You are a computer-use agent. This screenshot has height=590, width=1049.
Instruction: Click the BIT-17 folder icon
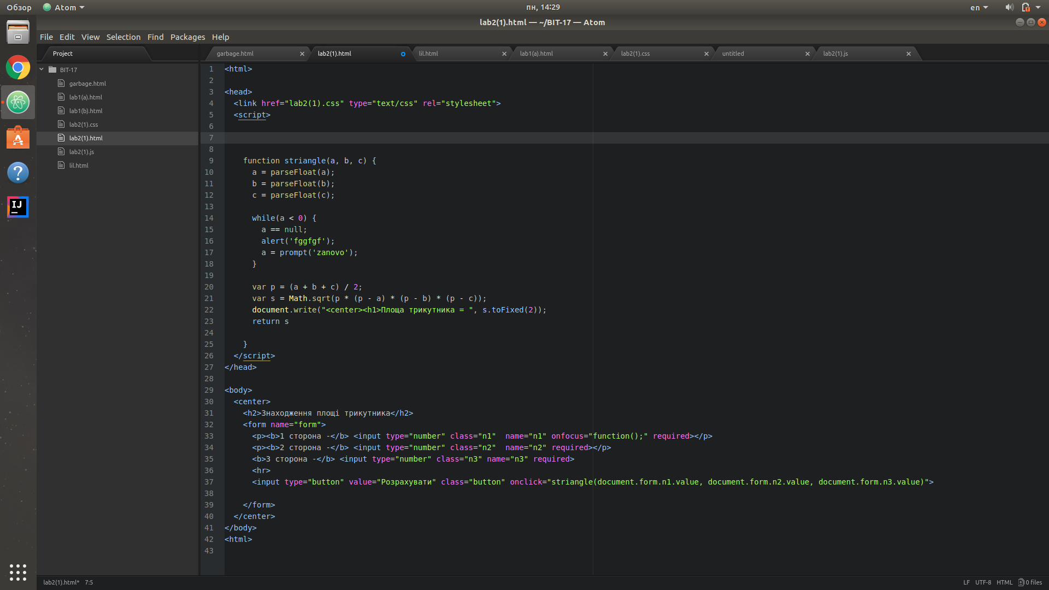tap(52, 69)
